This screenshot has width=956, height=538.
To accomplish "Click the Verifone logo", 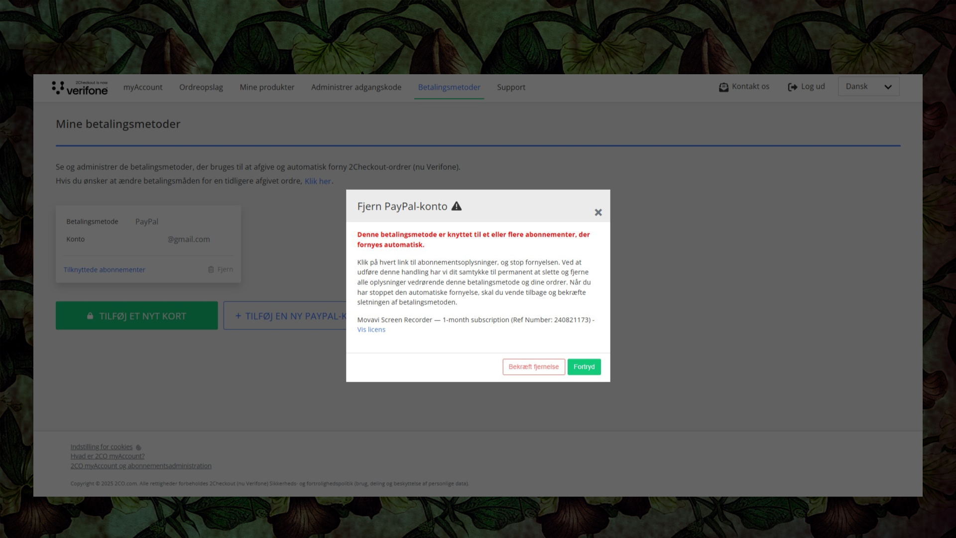I will pos(80,88).
